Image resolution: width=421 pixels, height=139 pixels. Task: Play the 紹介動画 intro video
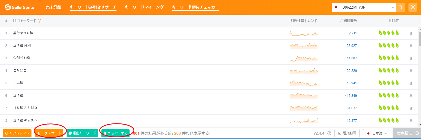(x=347, y=133)
